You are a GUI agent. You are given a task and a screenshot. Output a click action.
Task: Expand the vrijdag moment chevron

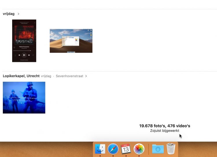point(19,14)
